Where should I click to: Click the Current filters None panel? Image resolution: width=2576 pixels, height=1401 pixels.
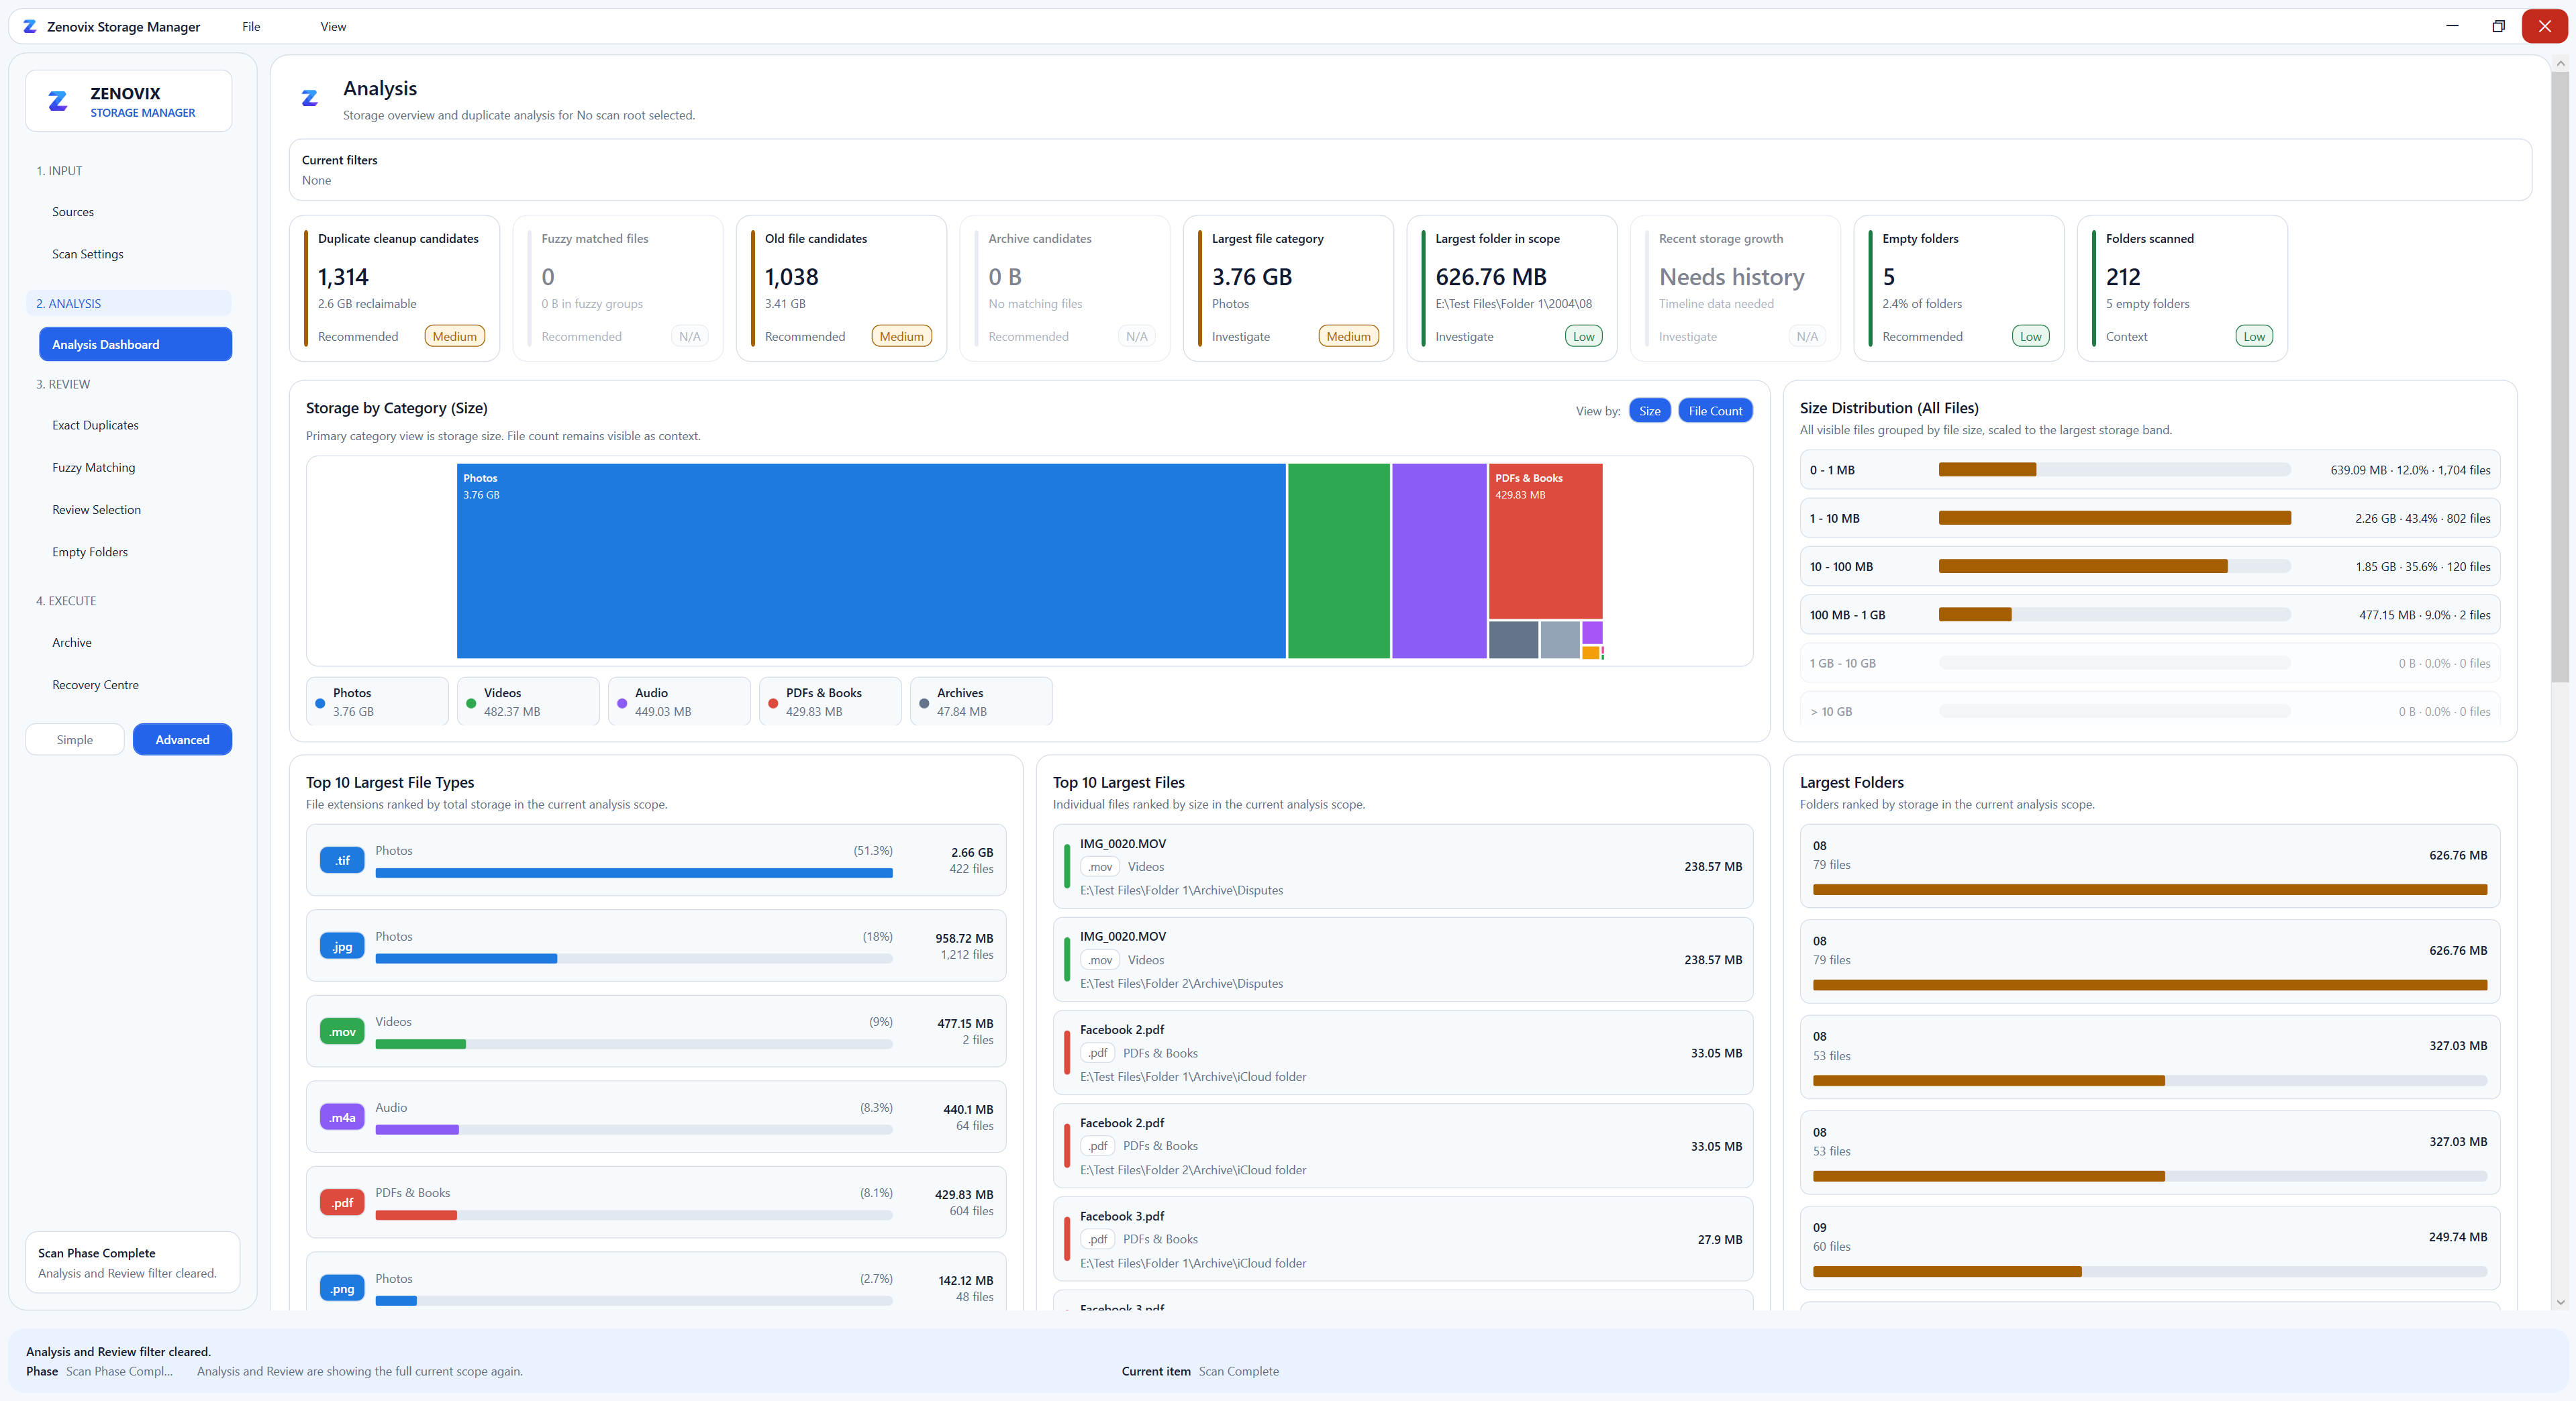[1410, 170]
